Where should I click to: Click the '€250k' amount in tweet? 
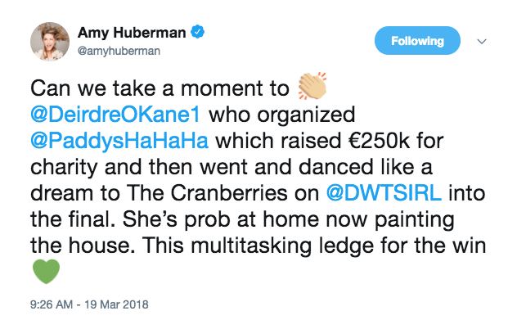point(380,141)
